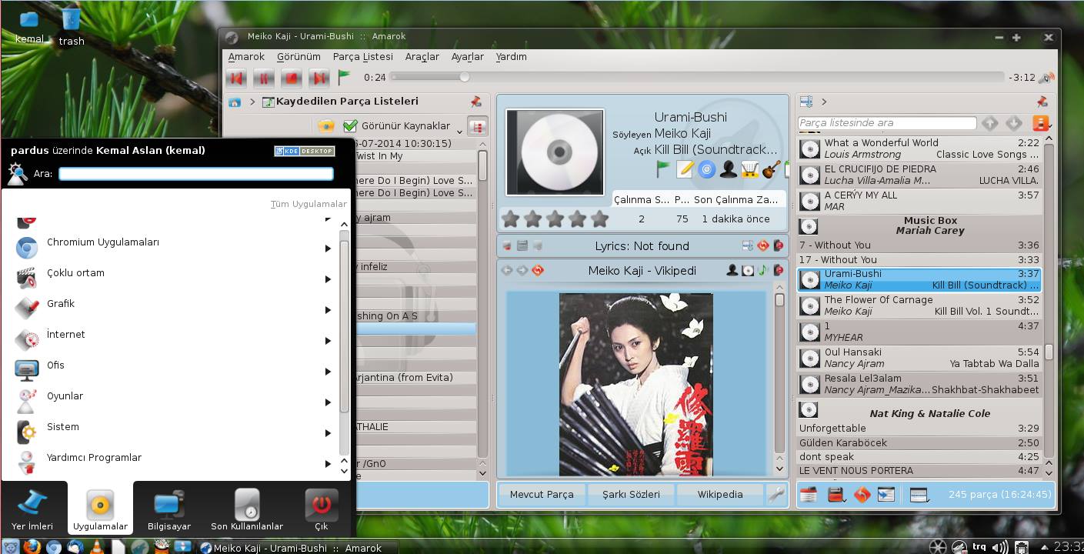Viewport: 1084px width, 554px height.
Task: Rate the track with the fifth star
Action: tap(599, 219)
